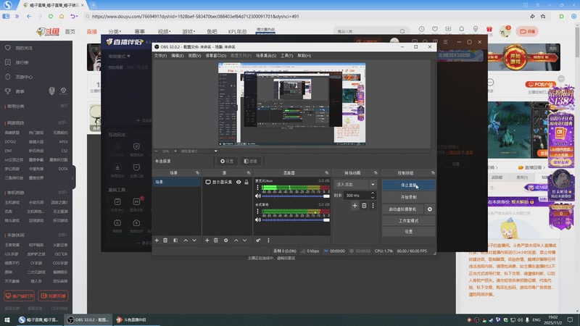Screen dimensions: 580x326
Task: Adjust the Desktop Audio volume slider
Action: tap(296, 220)
